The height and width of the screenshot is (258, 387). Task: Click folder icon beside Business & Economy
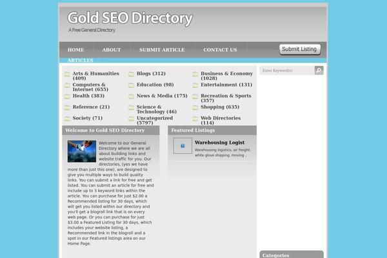tap(195, 74)
